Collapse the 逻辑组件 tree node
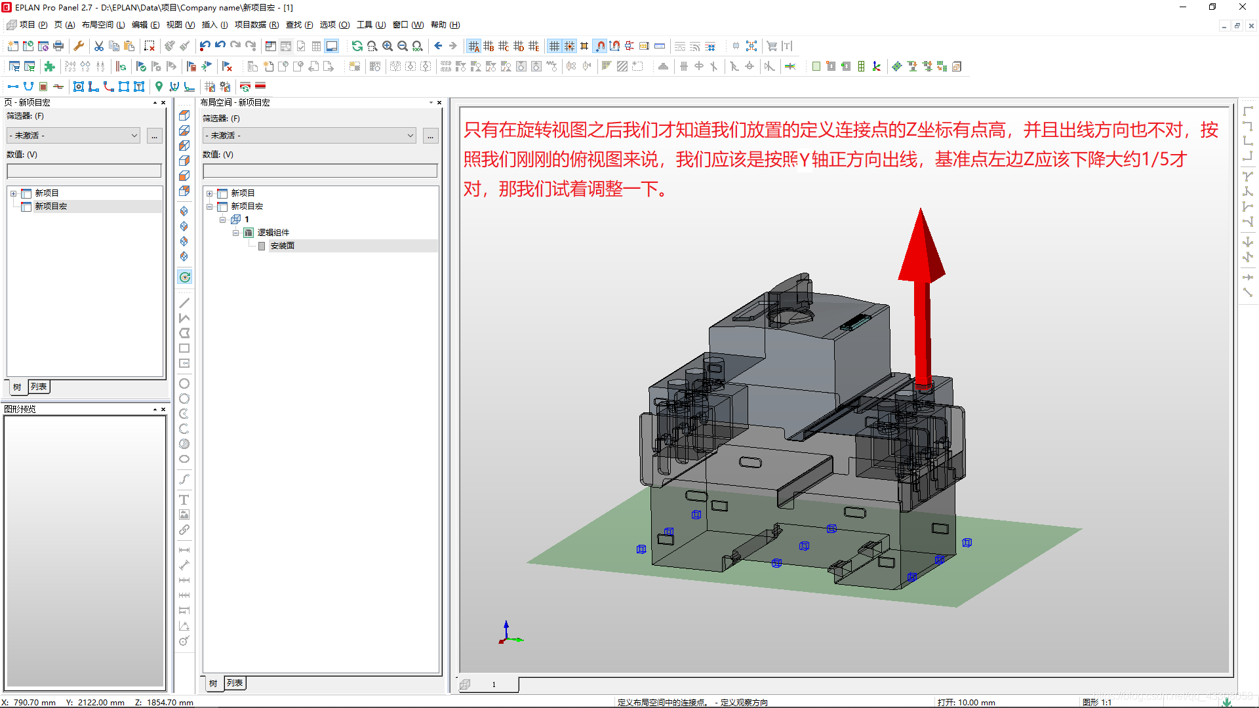 pyautogui.click(x=236, y=232)
